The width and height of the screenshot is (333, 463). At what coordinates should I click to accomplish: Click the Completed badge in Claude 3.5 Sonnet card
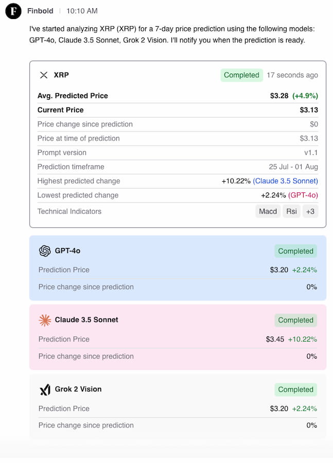(x=295, y=320)
